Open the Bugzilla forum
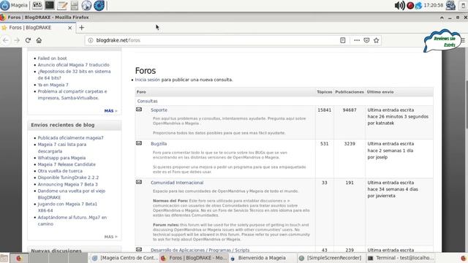Image resolution: width=468 pixels, height=263 pixels. tap(159, 144)
